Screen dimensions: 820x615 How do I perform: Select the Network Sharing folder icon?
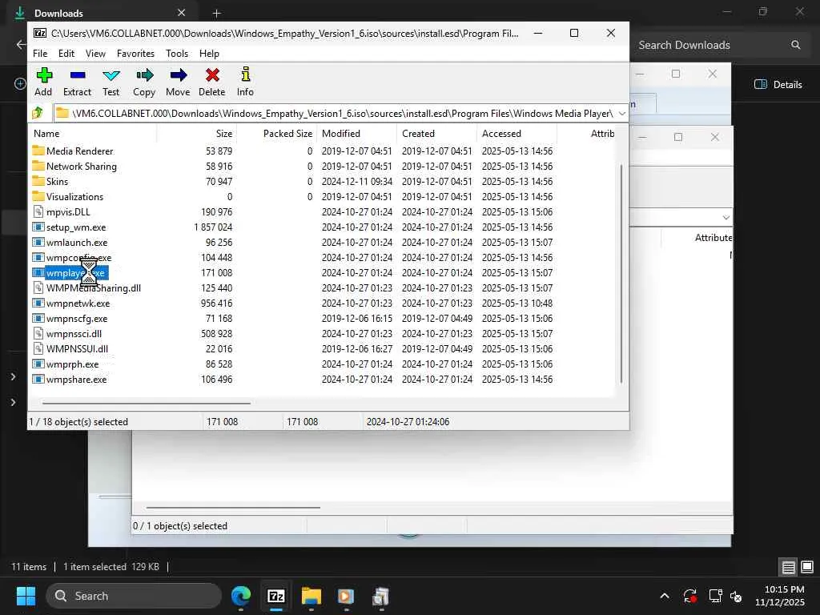click(x=38, y=166)
